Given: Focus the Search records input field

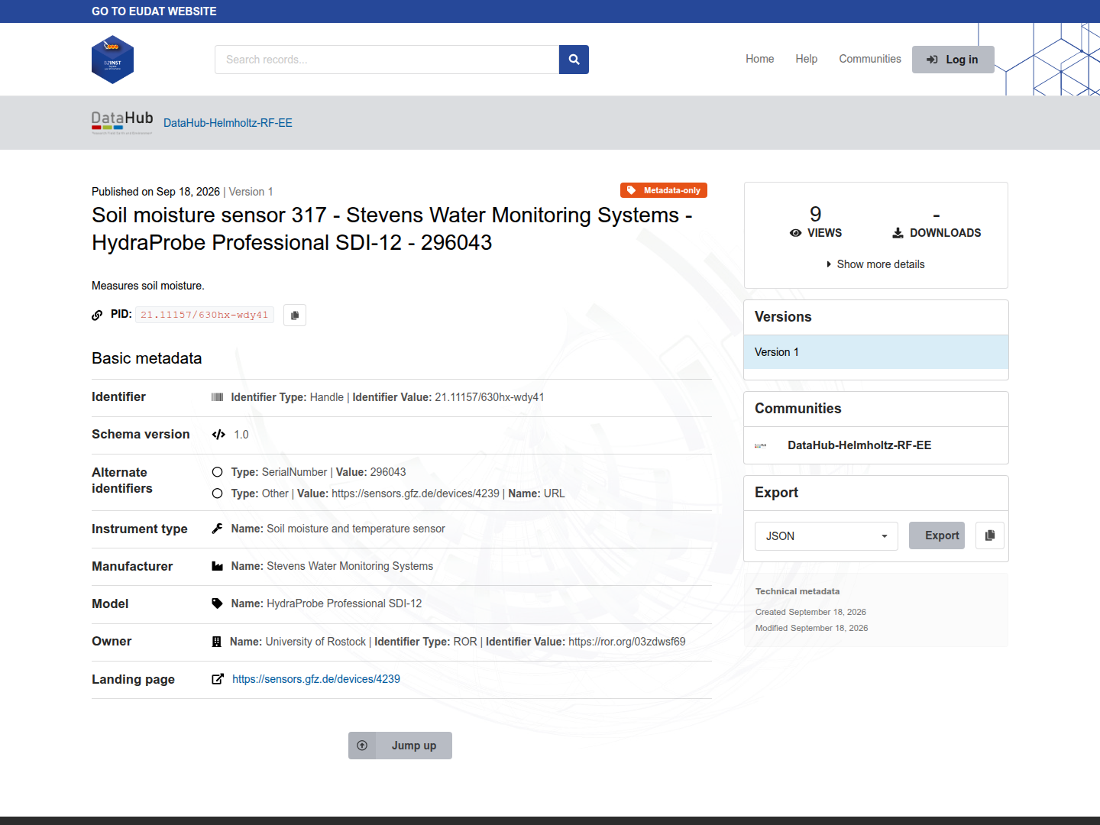Looking at the screenshot, I should coord(387,60).
